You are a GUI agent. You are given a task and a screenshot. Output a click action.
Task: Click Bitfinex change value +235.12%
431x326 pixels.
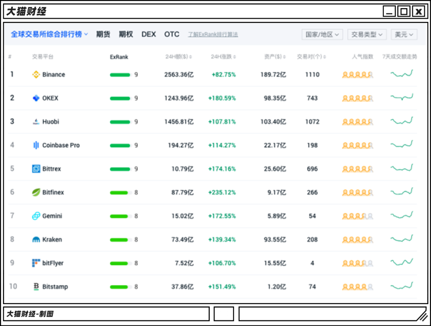(x=222, y=192)
